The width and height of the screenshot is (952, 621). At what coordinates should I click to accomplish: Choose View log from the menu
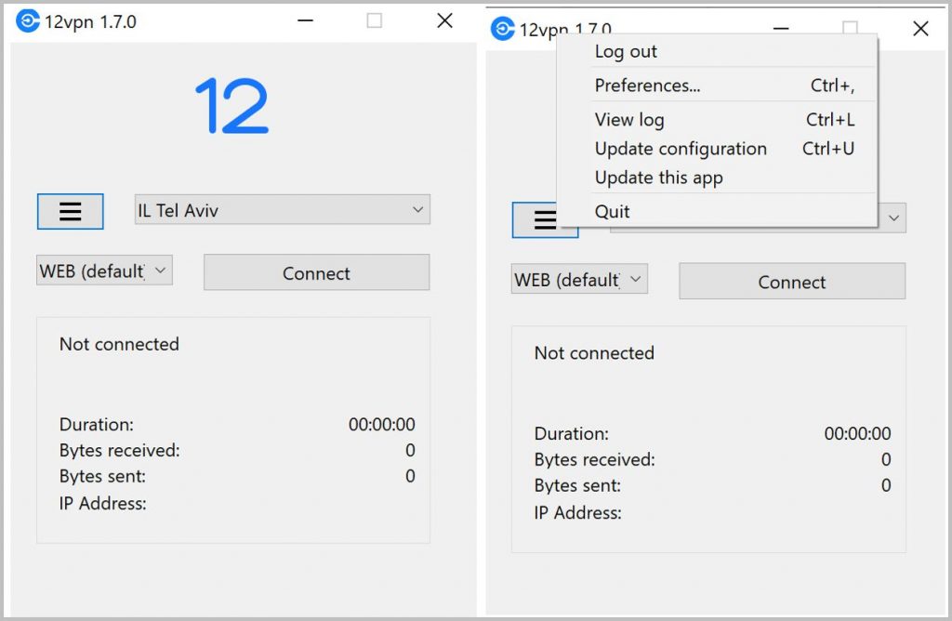tap(628, 119)
